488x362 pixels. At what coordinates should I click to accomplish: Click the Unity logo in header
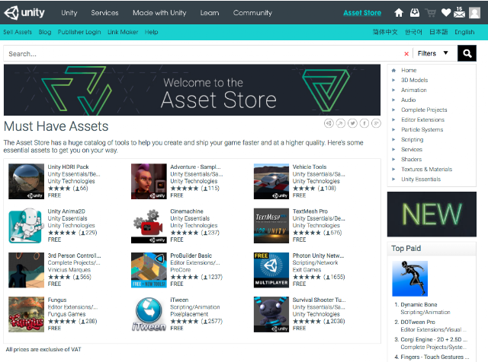point(24,13)
